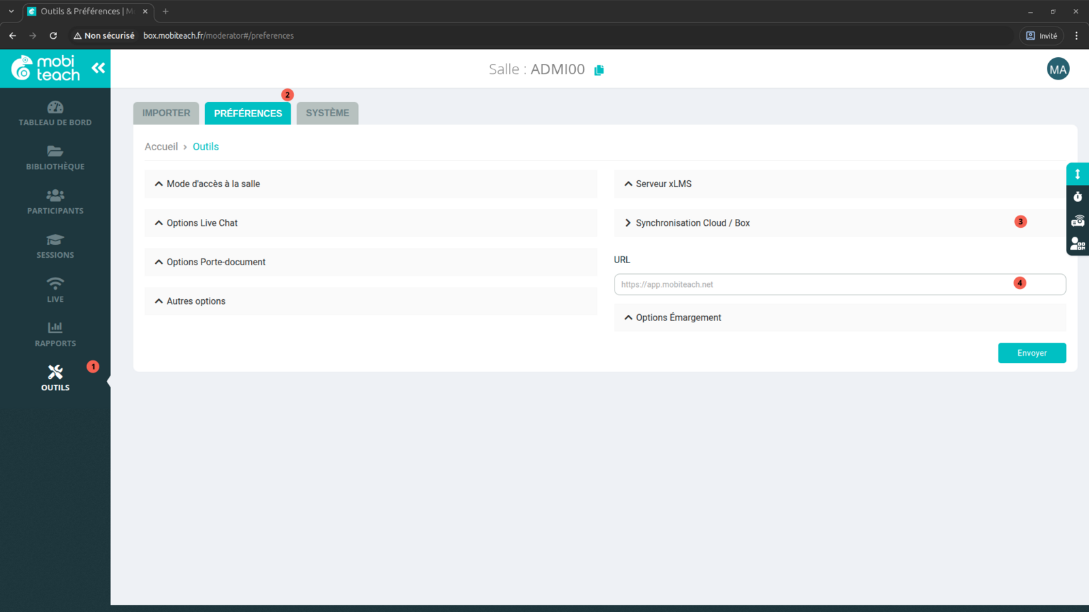Click the Non sécurisé site warning
The height and width of the screenshot is (612, 1089).
pyautogui.click(x=104, y=35)
